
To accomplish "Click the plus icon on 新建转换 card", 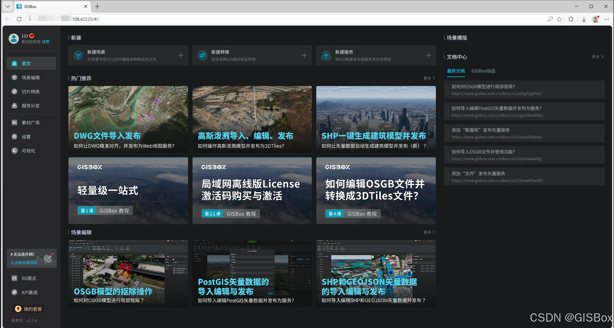I will click(x=304, y=55).
